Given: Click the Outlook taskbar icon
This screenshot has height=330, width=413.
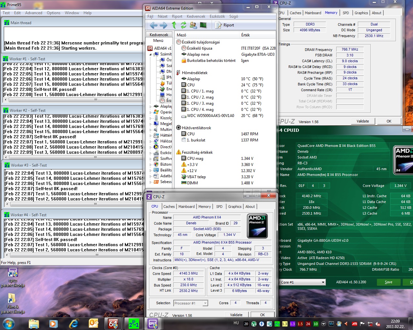Looking at the screenshot, I should tap(94, 324).
